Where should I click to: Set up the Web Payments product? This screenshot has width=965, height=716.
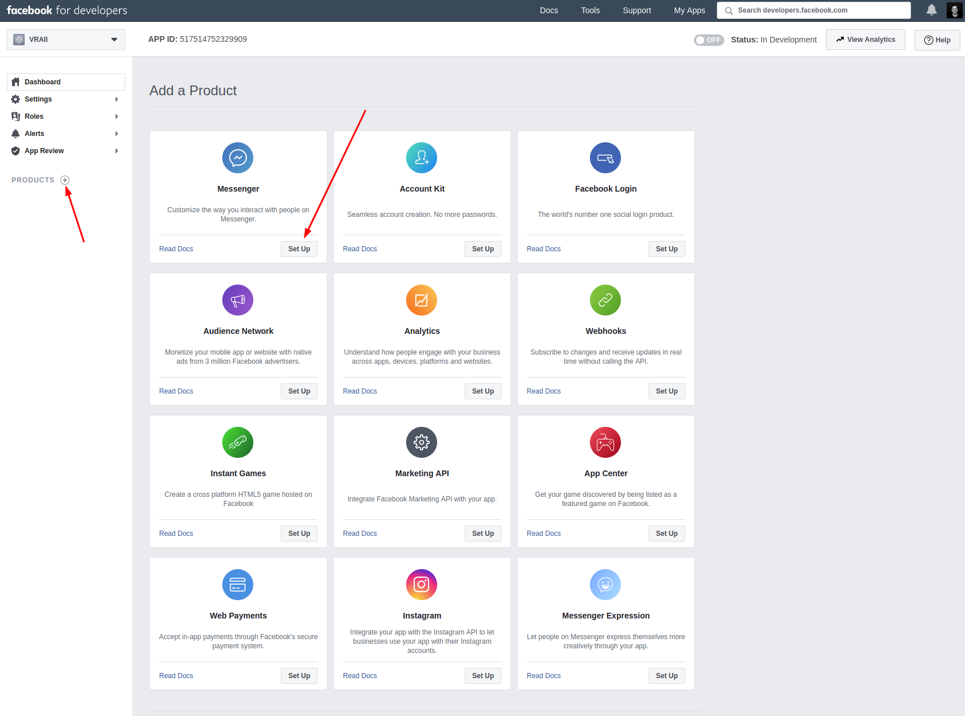coord(299,676)
